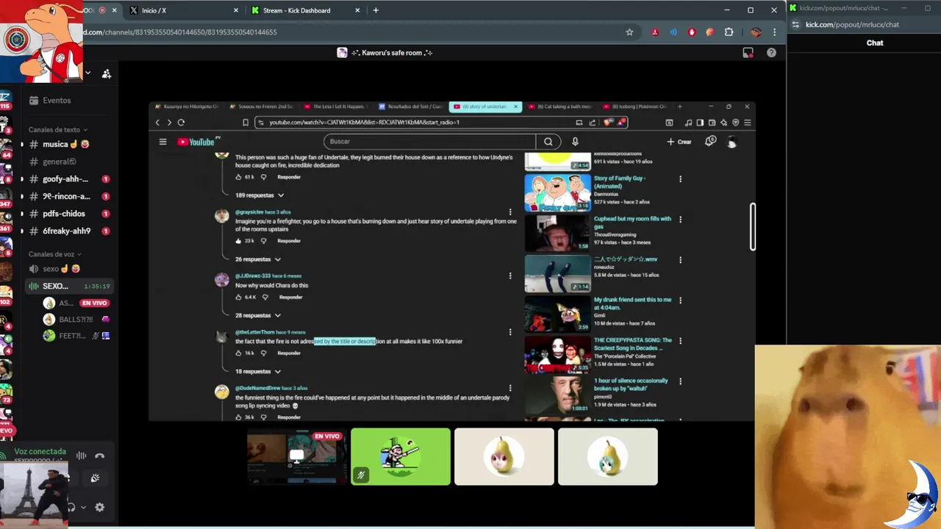This screenshot has height=529, width=941.
Task: Bookmark this page with Chrome star
Action: coord(629,32)
